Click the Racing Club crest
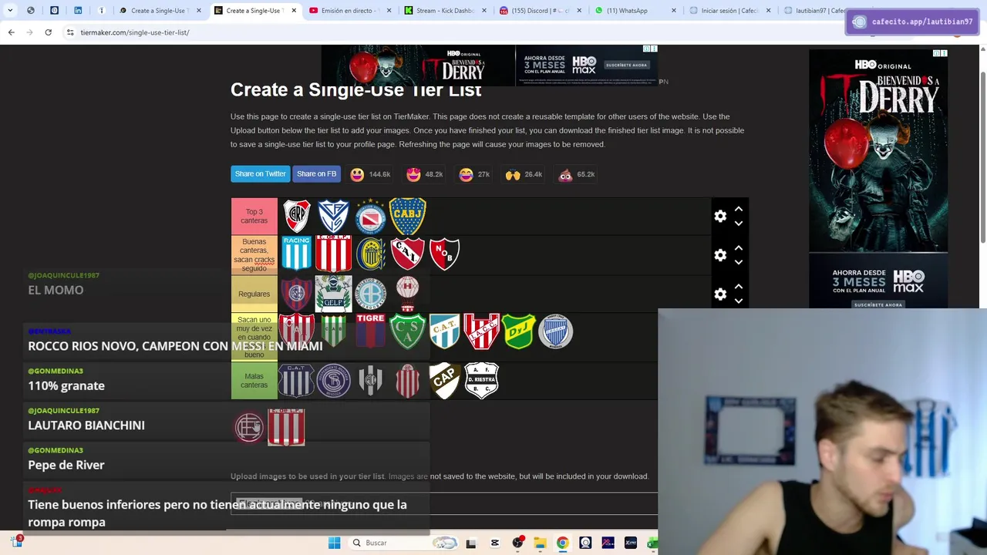The height and width of the screenshot is (555, 987). click(x=296, y=254)
